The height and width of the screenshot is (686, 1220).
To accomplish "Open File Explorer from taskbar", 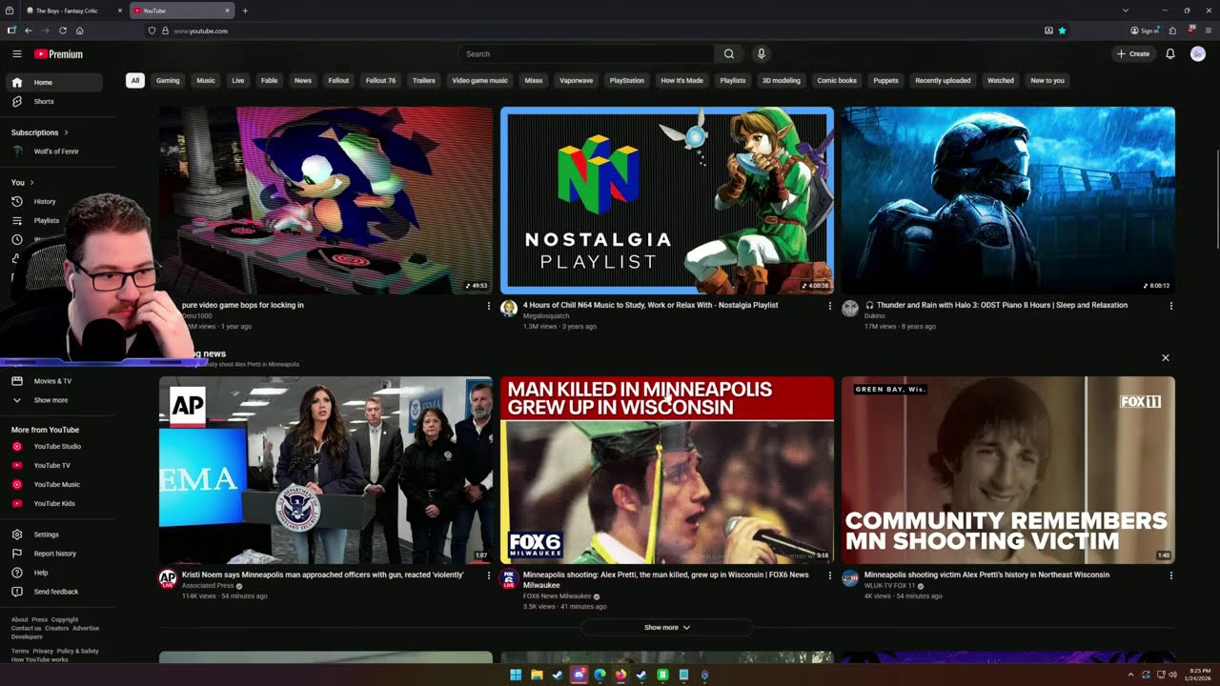I will (537, 675).
